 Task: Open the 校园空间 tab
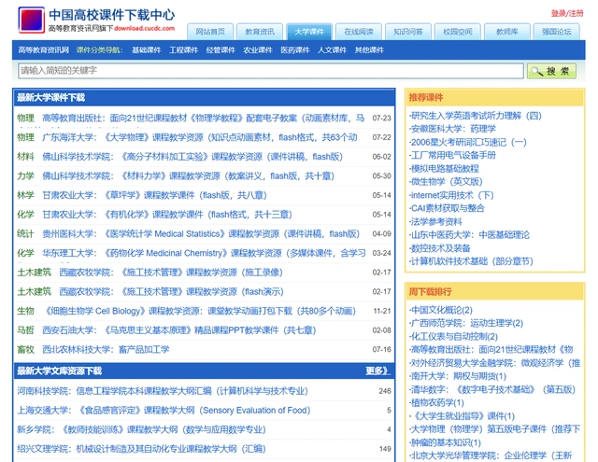tap(458, 32)
